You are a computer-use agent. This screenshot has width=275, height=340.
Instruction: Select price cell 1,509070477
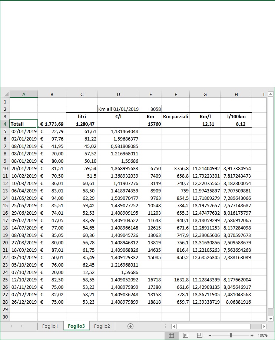pyautogui.click(x=118, y=198)
